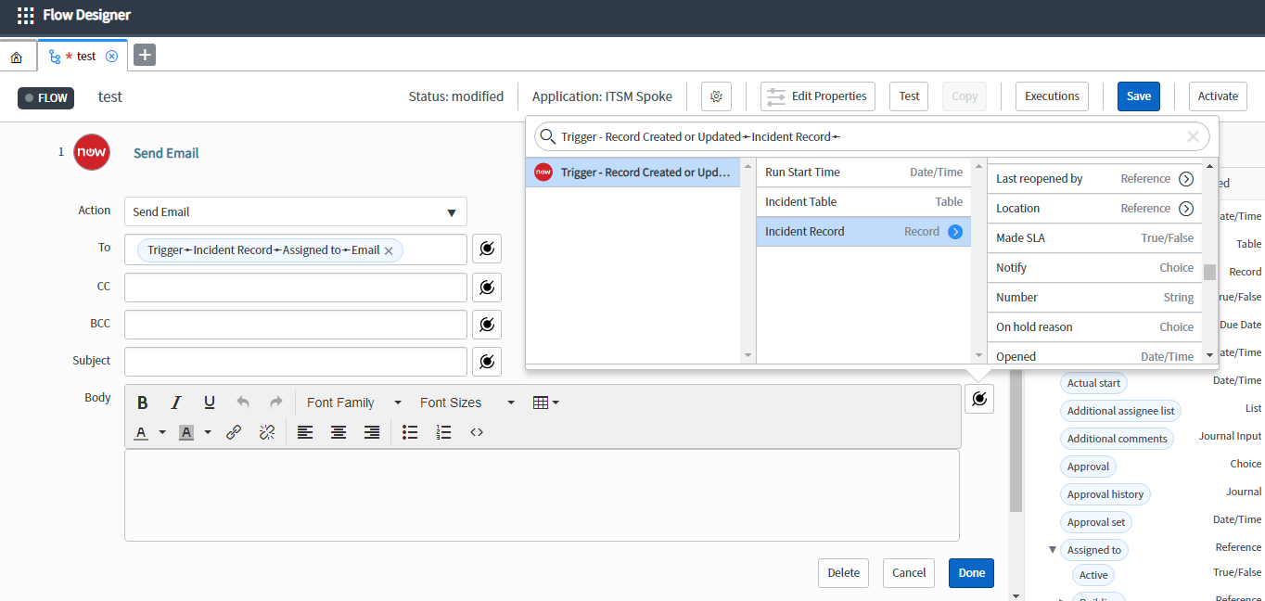
Task: Expand Incident Record arrow in picker
Action: tap(955, 232)
